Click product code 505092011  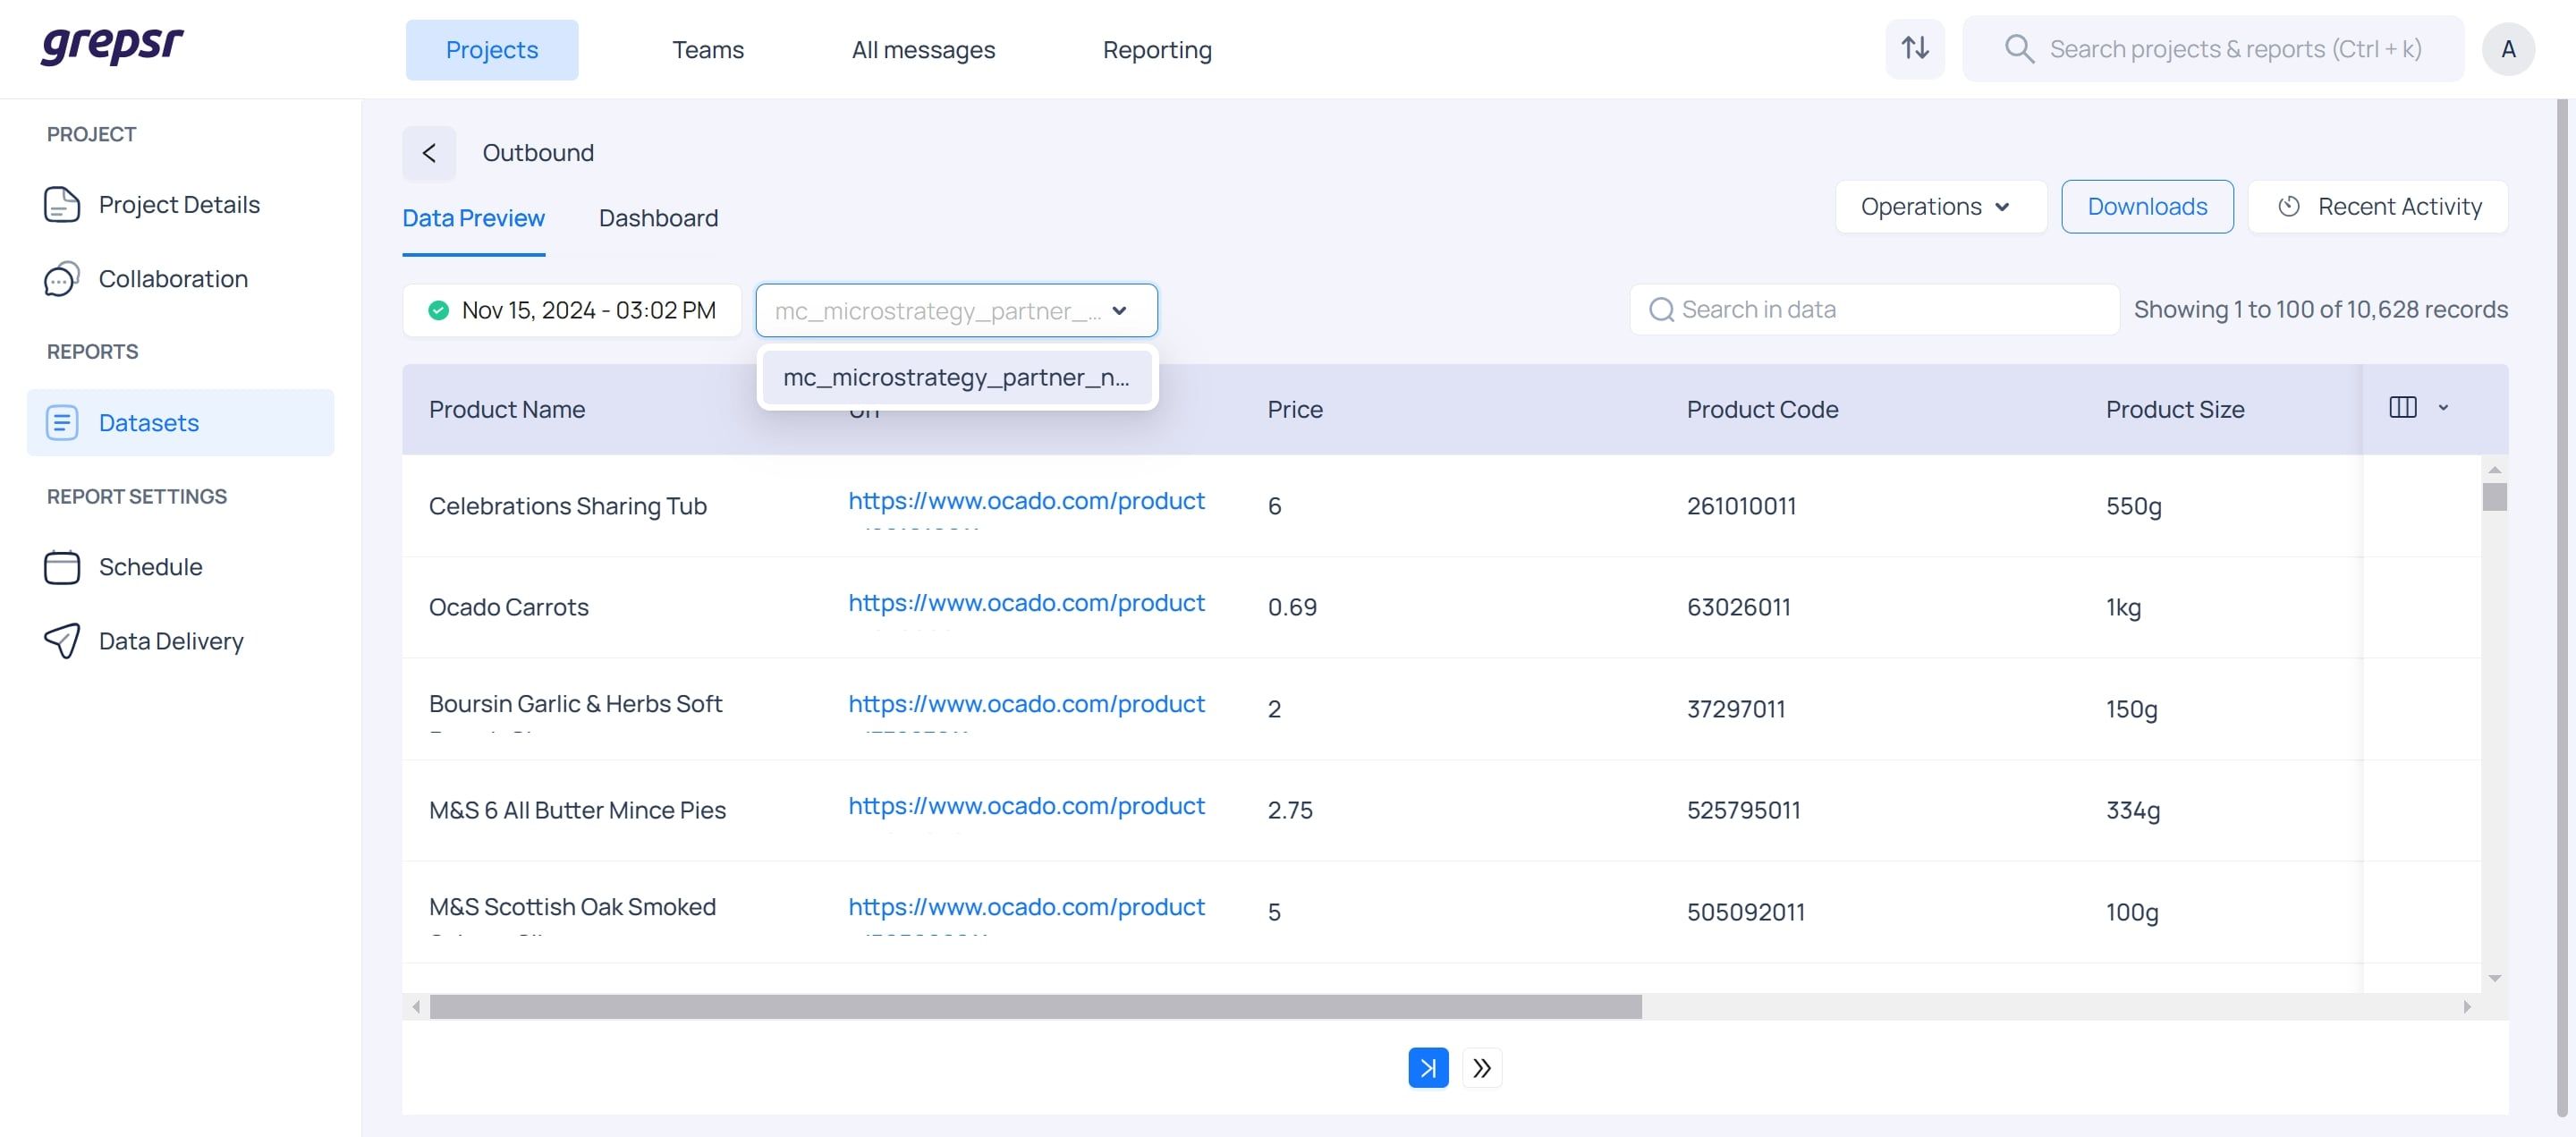pos(1745,913)
